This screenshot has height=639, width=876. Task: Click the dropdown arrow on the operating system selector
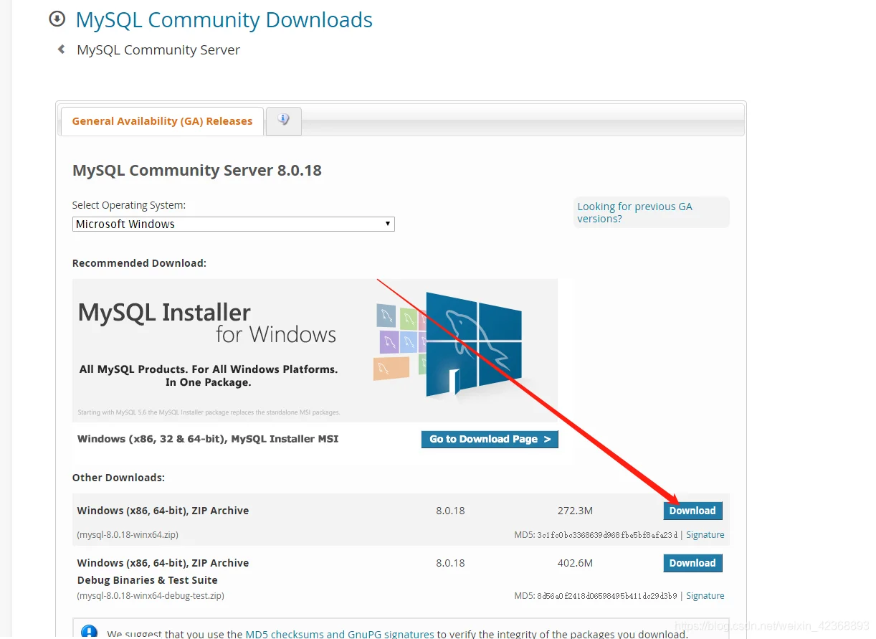[x=386, y=224]
